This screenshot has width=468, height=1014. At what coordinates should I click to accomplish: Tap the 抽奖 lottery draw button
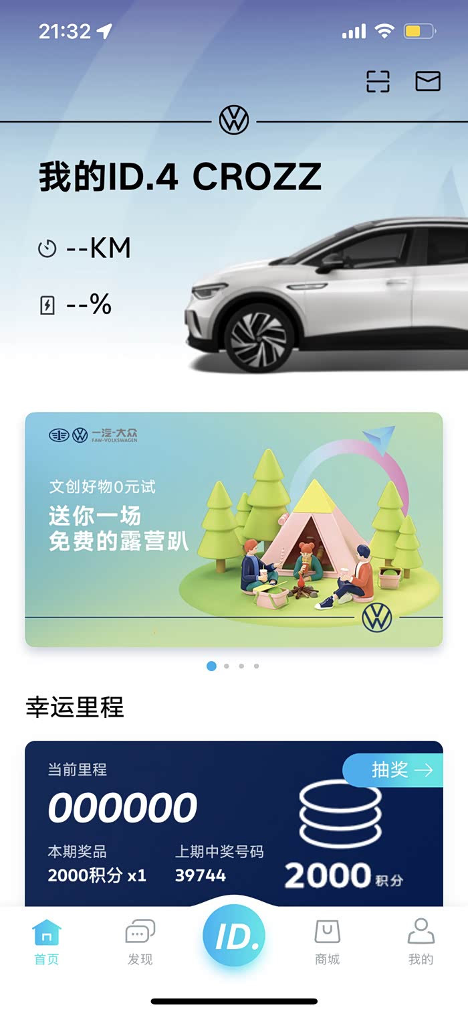[393, 770]
